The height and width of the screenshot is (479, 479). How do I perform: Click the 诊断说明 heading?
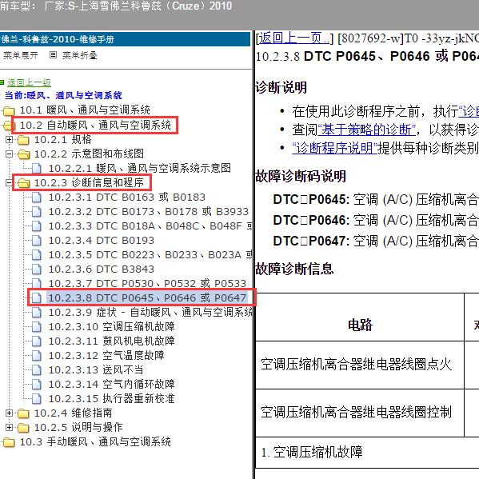[281, 88]
